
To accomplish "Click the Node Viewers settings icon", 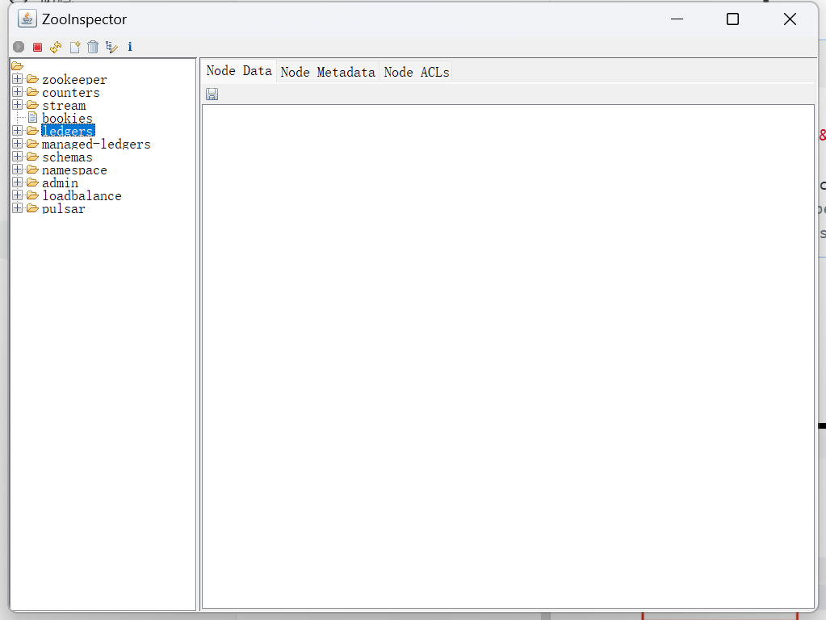I will pos(111,47).
